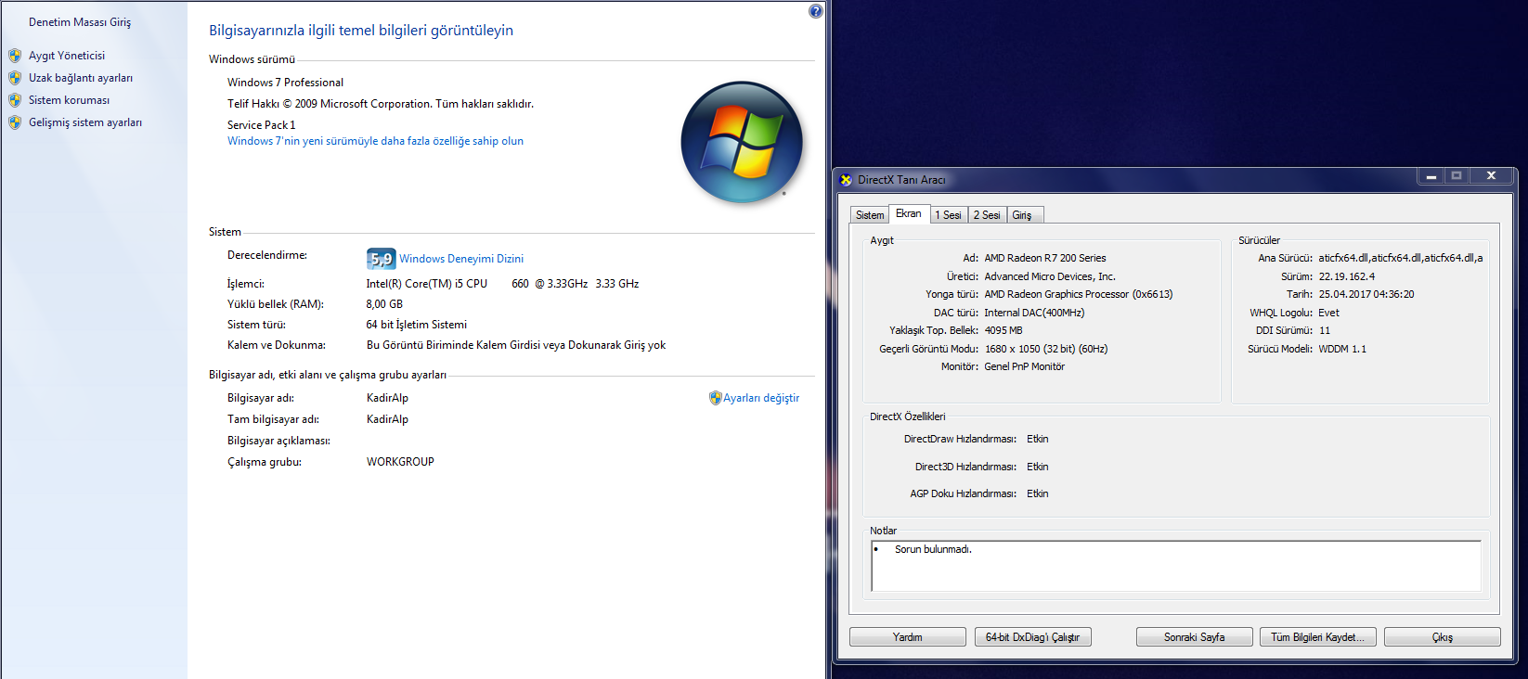Click the WDDM 1.1 driver model value

click(1342, 349)
